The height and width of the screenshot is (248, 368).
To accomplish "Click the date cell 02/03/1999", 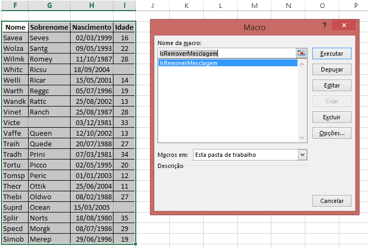I will pyautogui.click(x=92, y=38).
